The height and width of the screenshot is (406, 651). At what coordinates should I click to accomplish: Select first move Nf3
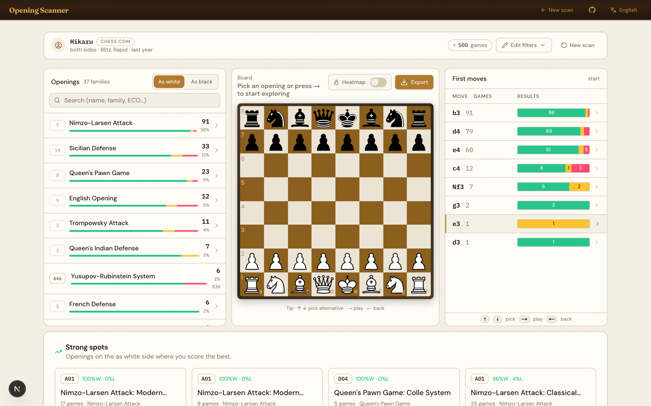[x=526, y=187]
